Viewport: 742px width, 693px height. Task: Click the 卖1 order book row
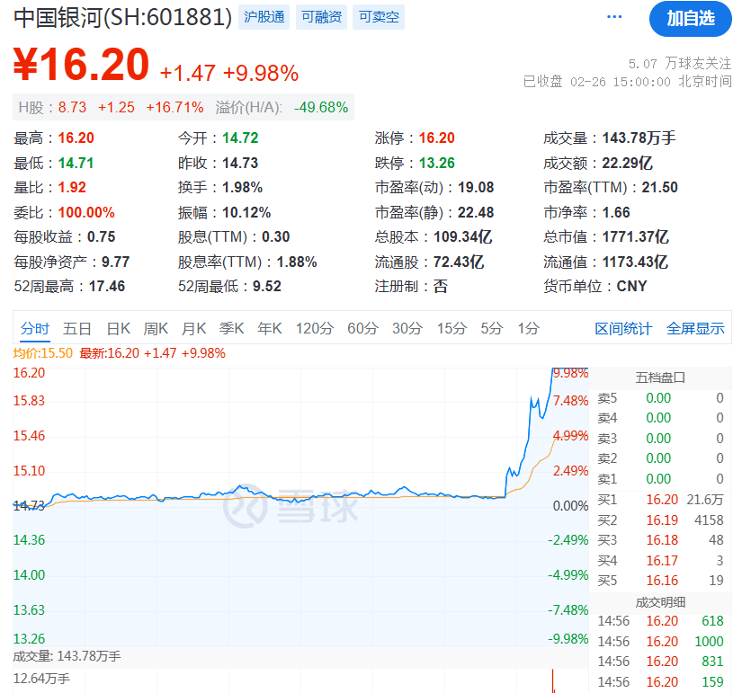point(661,479)
